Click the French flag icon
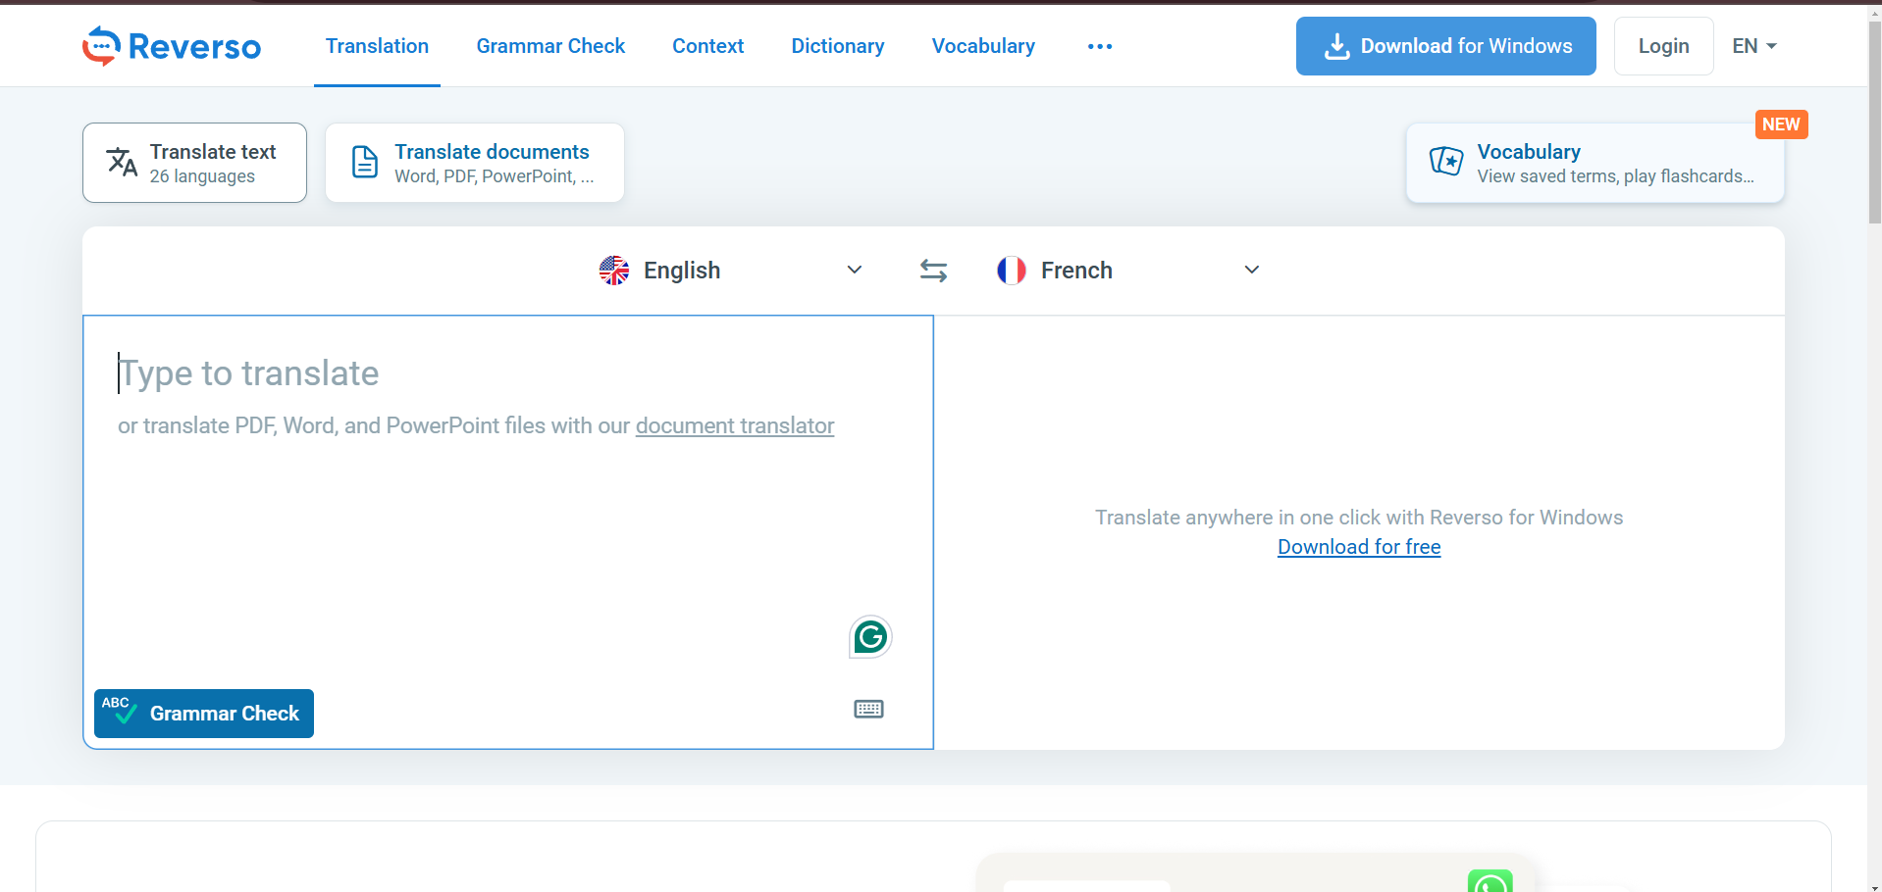Screen dimensions: 1882x892 pyautogui.click(x=1012, y=270)
